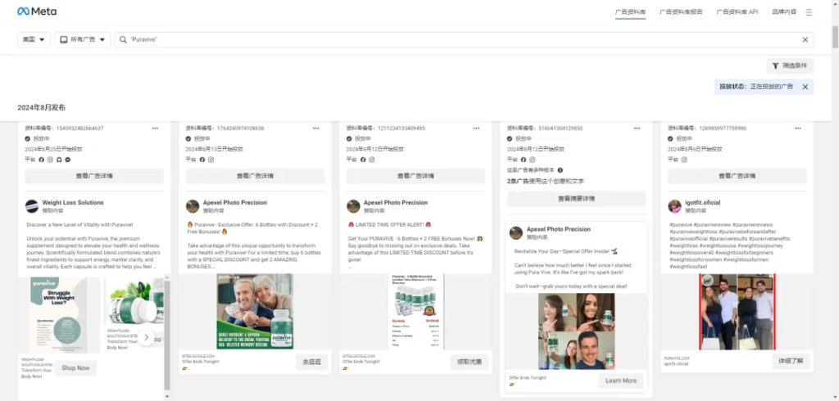Click Apexel Photo Precision name above "Revitalize Your Day"
The width and height of the screenshot is (839, 401).
(x=559, y=229)
